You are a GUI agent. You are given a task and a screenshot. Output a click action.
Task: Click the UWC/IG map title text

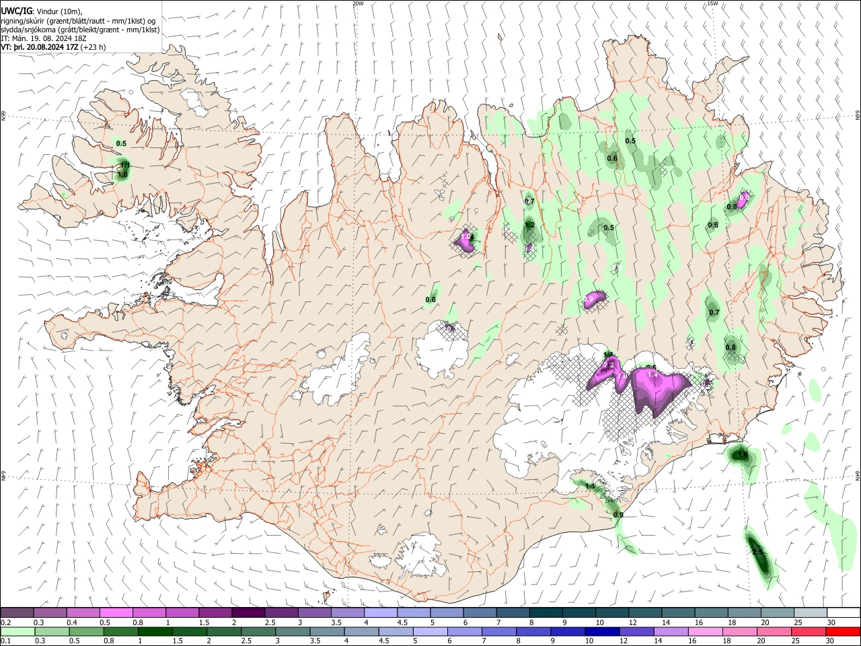pyautogui.click(x=16, y=11)
